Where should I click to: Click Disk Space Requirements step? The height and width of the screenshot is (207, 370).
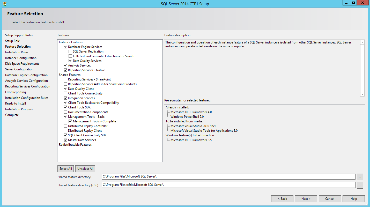(22, 64)
